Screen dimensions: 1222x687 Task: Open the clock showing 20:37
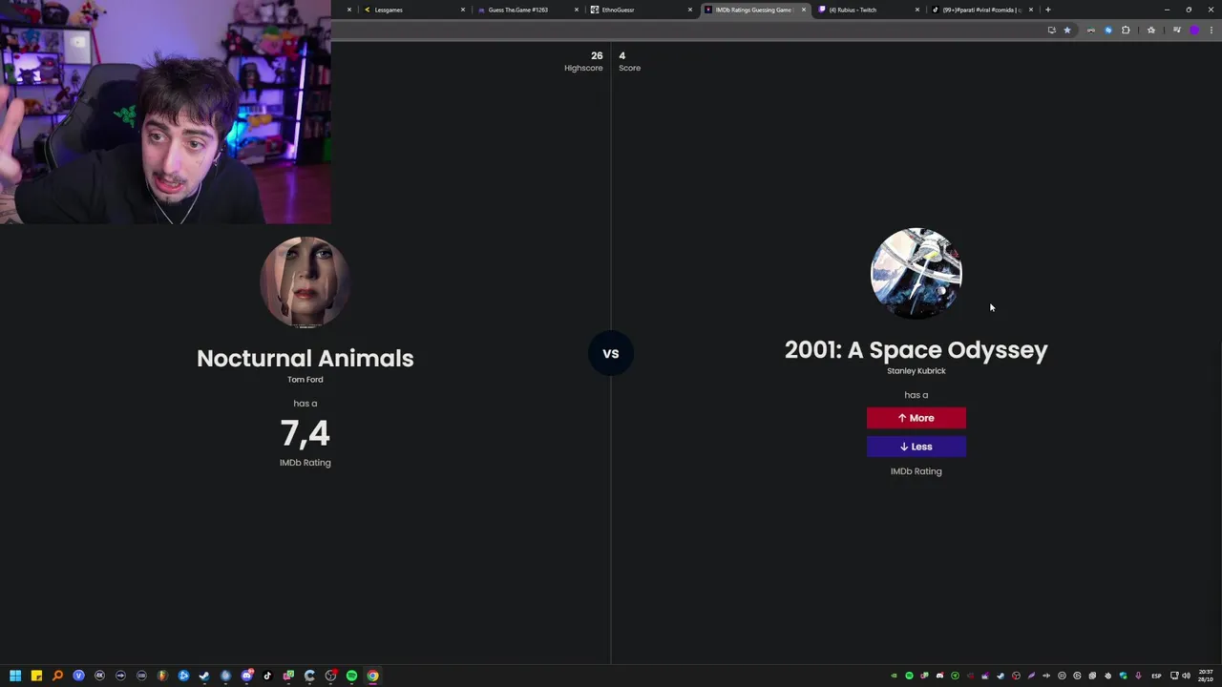point(1206,676)
